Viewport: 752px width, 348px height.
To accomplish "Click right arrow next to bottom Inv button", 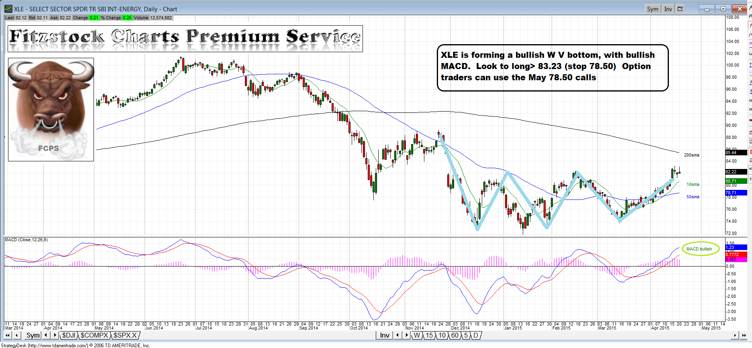I will click(x=407, y=335).
